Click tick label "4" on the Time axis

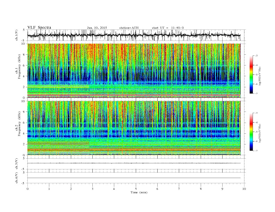(114, 189)
